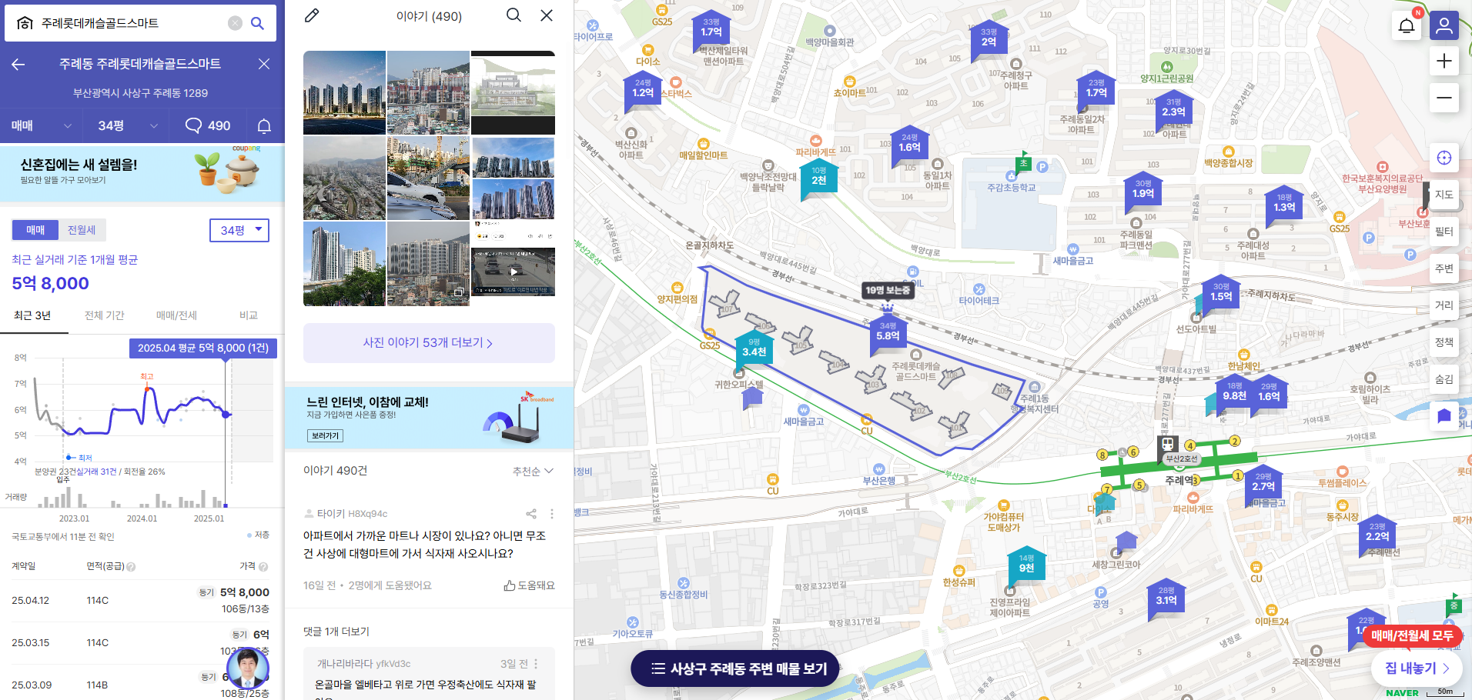1472x700 pixels.
Task: Toggle the 지도 map type button
Action: tap(1444, 195)
